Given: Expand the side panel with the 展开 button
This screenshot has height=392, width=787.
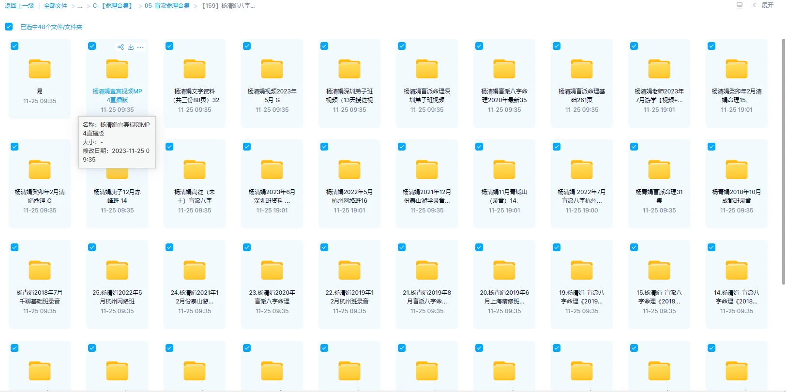Looking at the screenshot, I should (763, 5).
